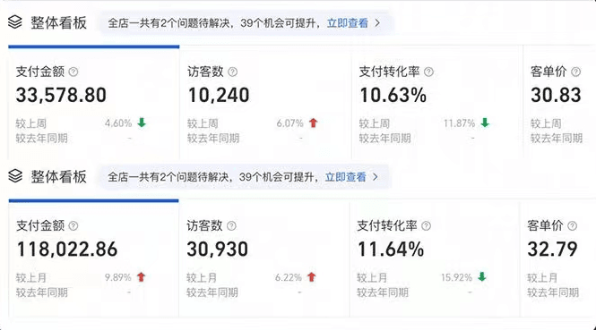596x330 pixels.
Task: Select the monthly 支付金额 118,022.86 card
Action: [93, 258]
